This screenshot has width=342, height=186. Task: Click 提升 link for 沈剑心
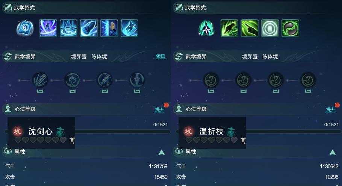point(160,109)
